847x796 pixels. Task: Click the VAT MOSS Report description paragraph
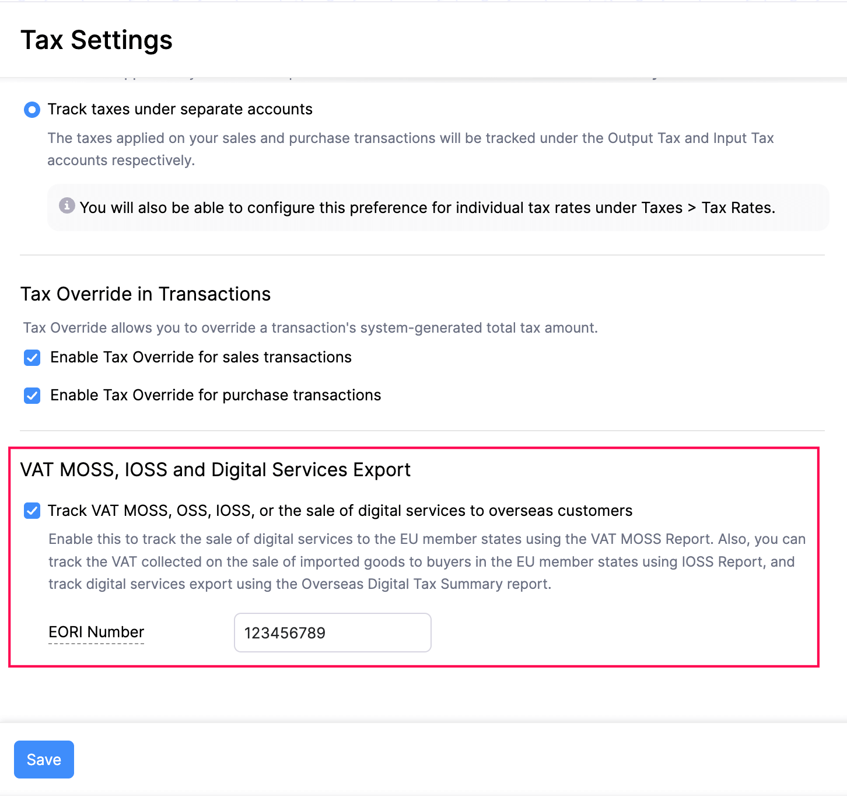coord(426,561)
